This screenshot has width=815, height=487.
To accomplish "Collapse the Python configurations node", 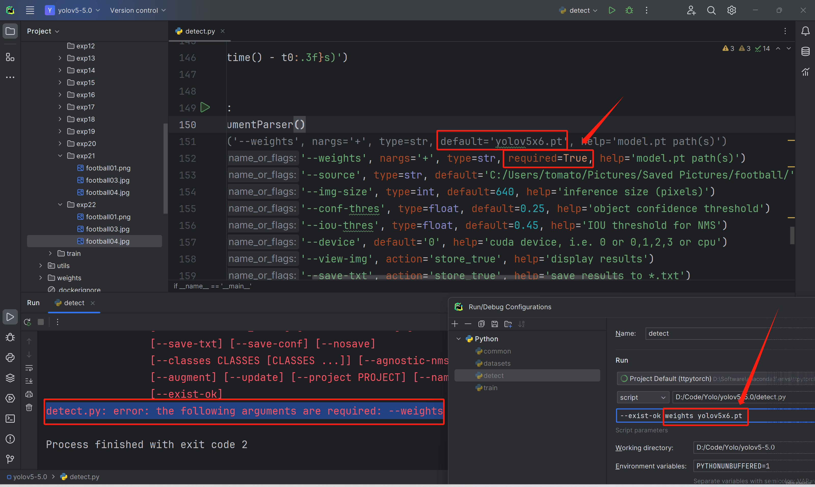I will [459, 339].
